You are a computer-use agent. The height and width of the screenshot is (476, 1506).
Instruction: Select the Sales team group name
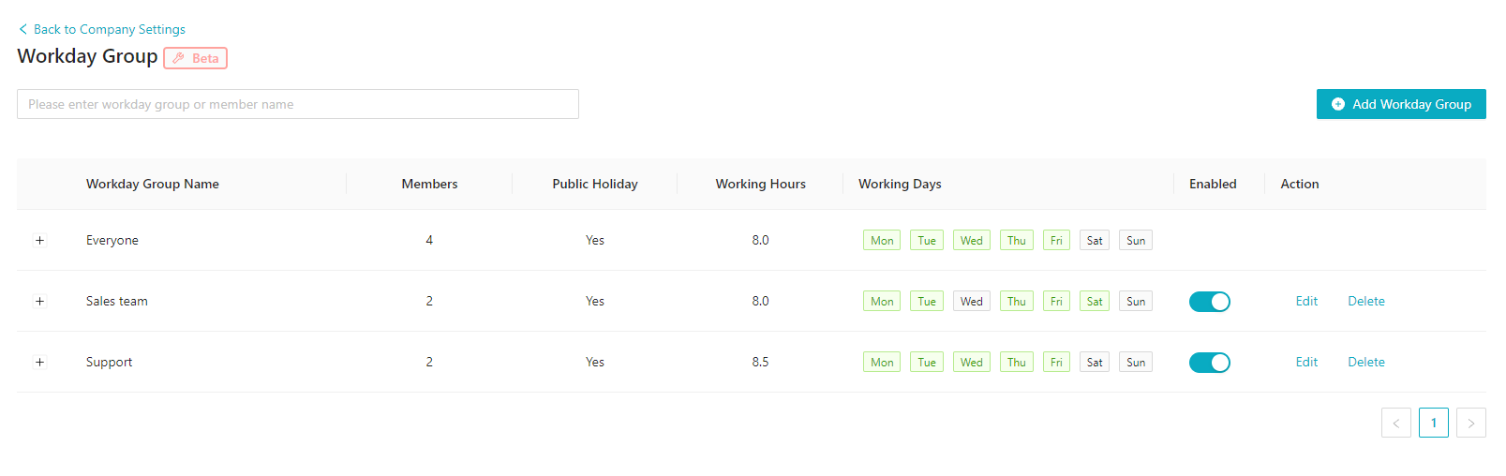(117, 301)
